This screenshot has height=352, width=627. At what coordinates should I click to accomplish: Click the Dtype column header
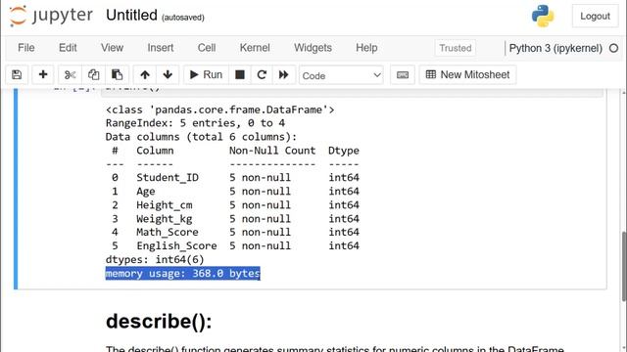point(344,151)
